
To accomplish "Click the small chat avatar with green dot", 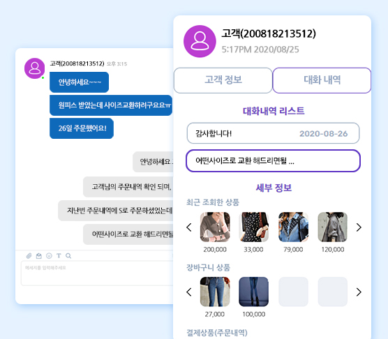I will 35,68.
